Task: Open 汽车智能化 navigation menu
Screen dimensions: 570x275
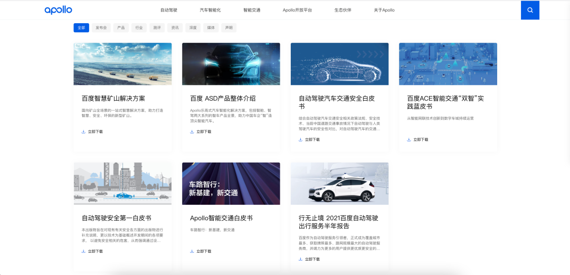Action: [210, 10]
